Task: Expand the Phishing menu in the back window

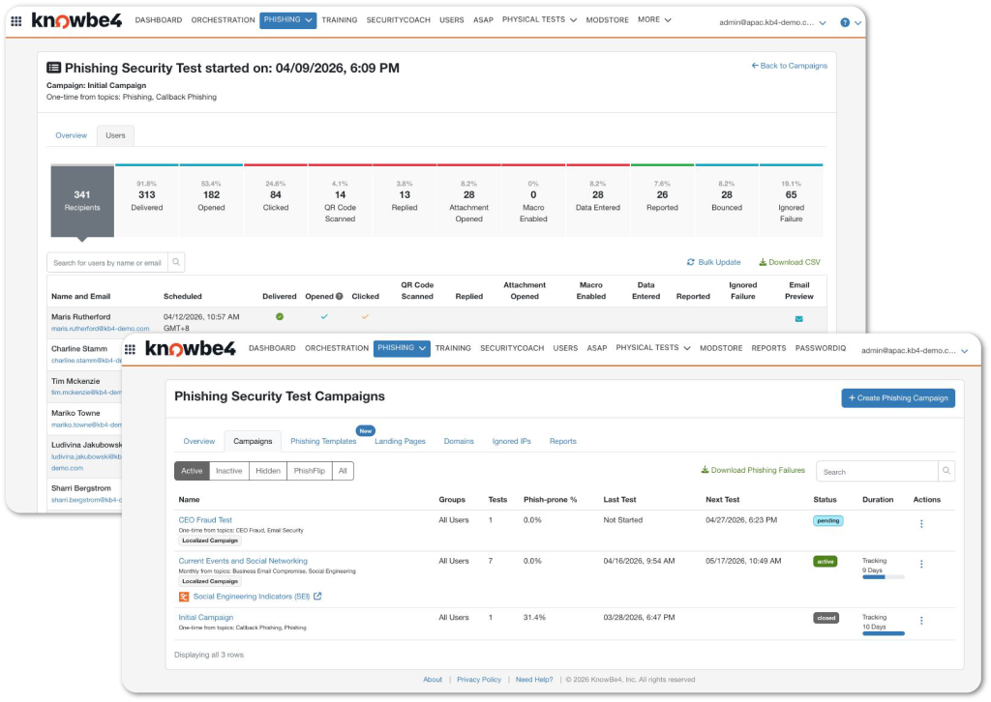Action: click(287, 20)
